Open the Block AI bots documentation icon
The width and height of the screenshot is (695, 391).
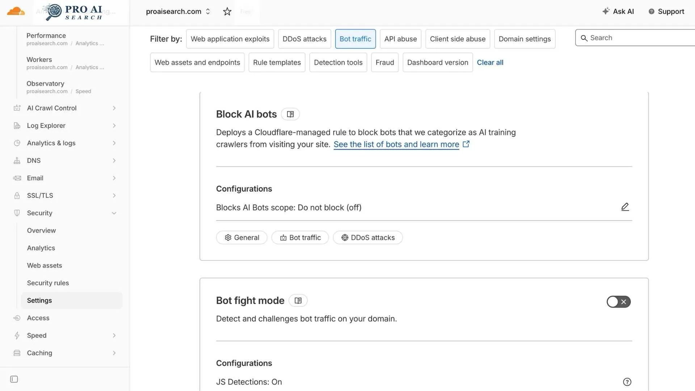pyautogui.click(x=290, y=114)
